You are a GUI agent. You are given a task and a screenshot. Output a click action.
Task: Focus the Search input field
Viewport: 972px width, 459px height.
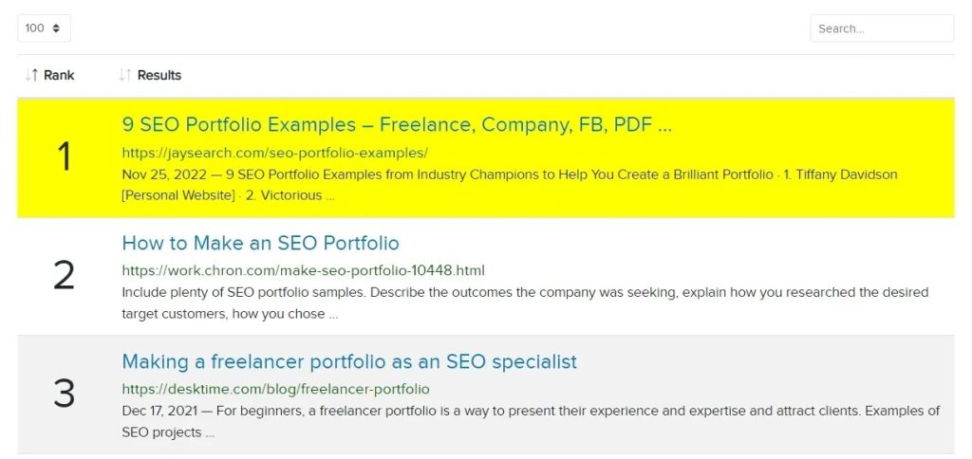(x=881, y=28)
